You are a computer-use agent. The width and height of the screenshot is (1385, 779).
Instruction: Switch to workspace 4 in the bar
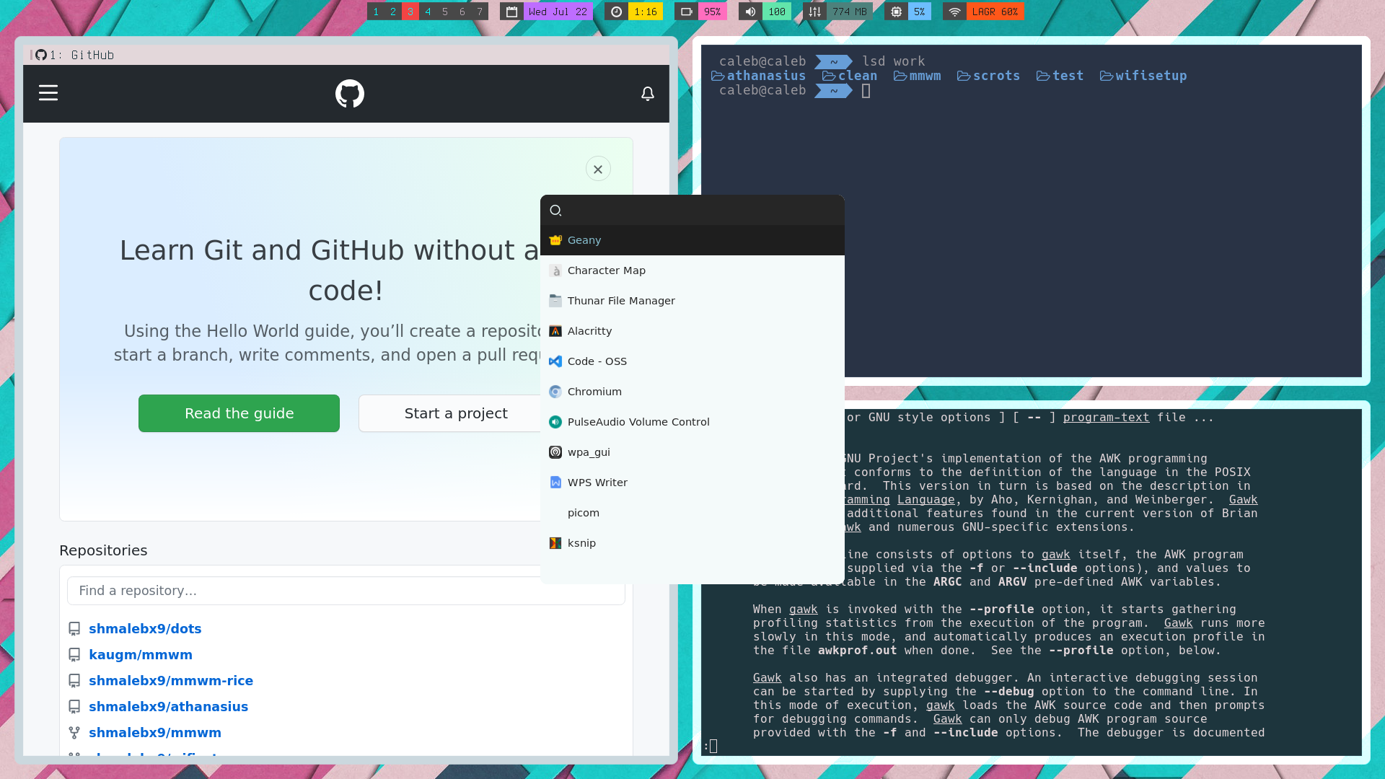pyautogui.click(x=428, y=12)
